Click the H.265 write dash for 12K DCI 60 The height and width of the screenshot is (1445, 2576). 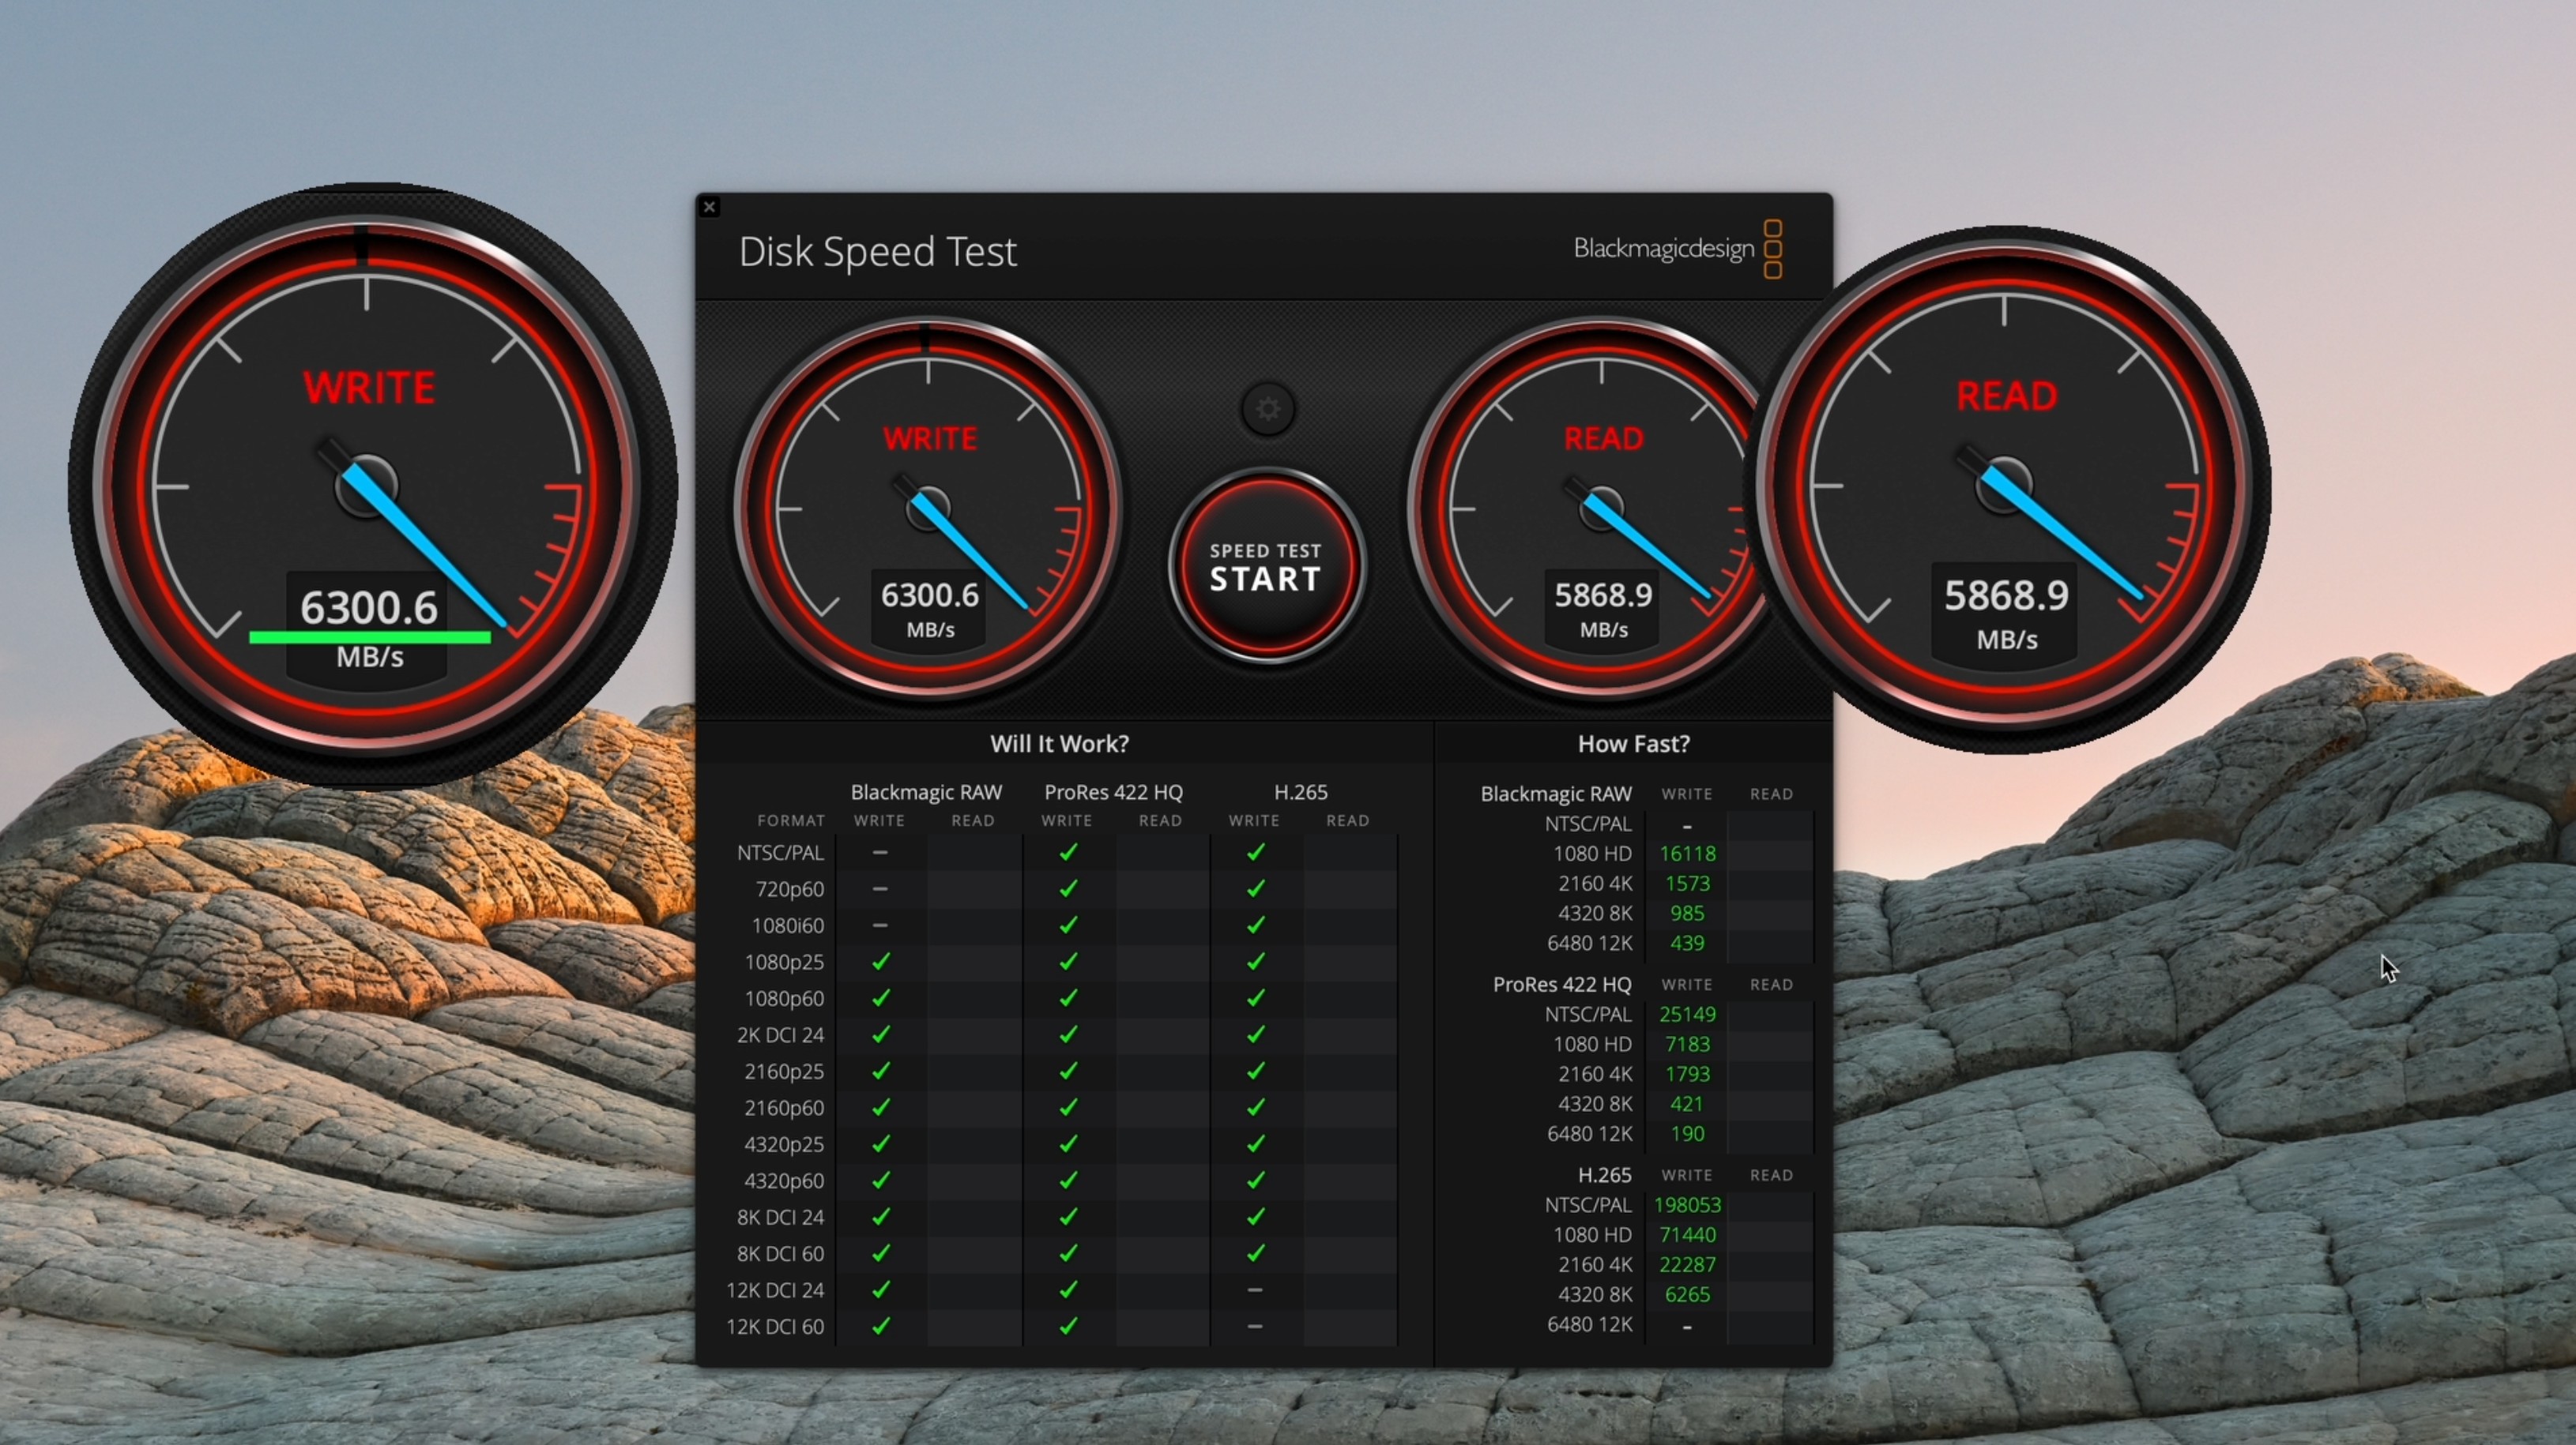click(x=1255, y=1326)
